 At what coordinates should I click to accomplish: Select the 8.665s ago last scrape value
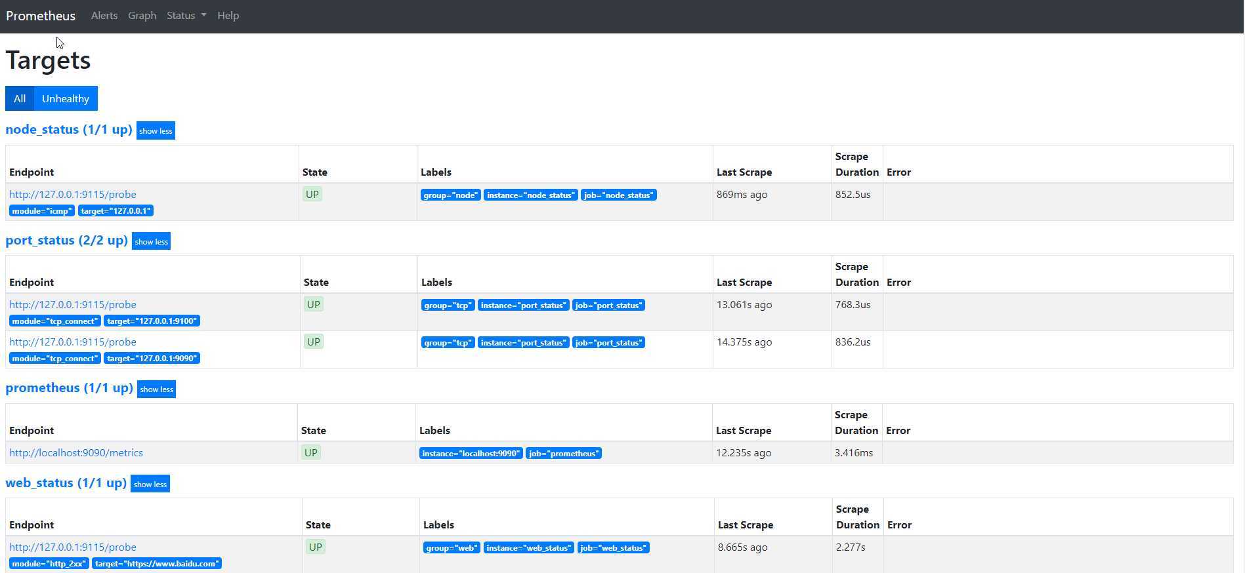(x=743, y=547)
